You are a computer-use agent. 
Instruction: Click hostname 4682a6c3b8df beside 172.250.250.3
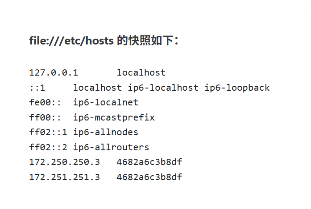click(149, 162)
